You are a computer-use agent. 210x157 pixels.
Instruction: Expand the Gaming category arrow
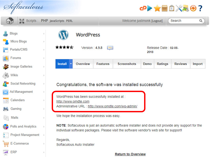[44, 109]
